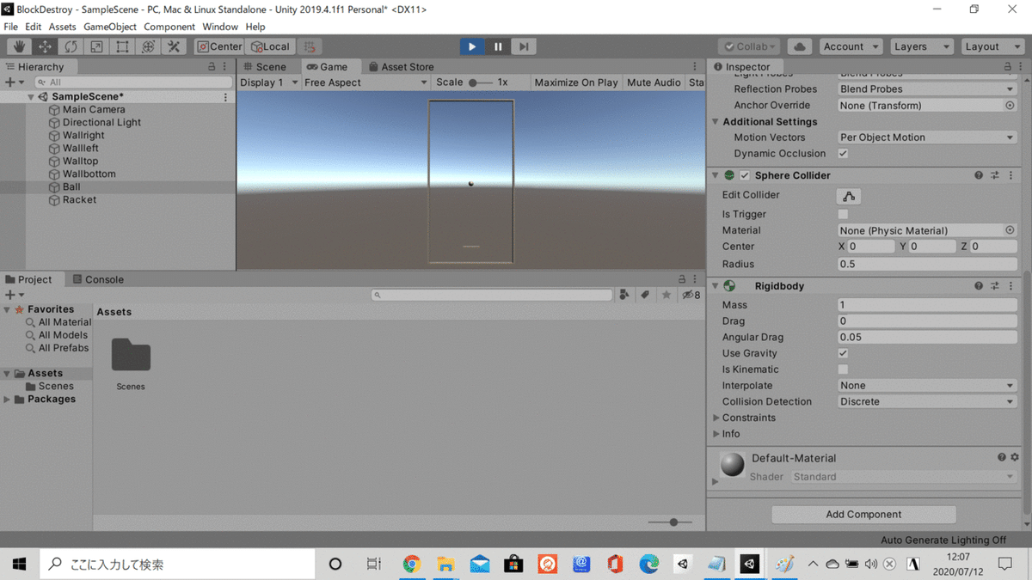Image resolution: width=1032 pixels, height=580 pixels.
Task: Open Rigidbody help reference icon
Action: click(x=979, y=286)
